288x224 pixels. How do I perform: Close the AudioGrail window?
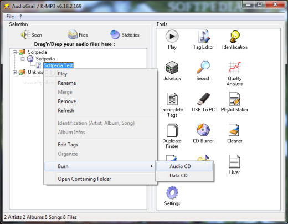pyautogui.click(x=275, y=4)
